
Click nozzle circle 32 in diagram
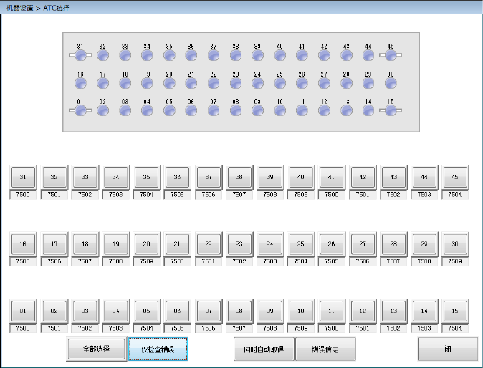(102, 55)
